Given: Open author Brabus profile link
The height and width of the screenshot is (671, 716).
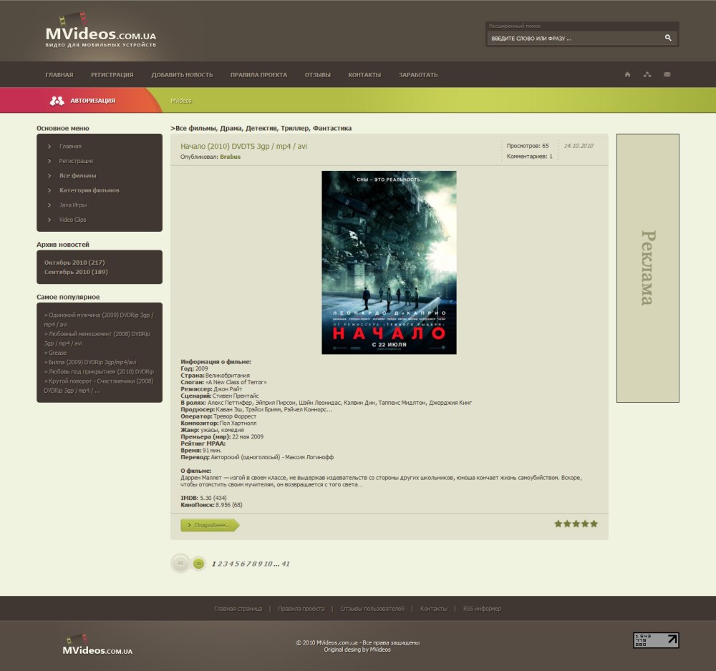Looking at the screenshot, I should (x=230, y=157).
